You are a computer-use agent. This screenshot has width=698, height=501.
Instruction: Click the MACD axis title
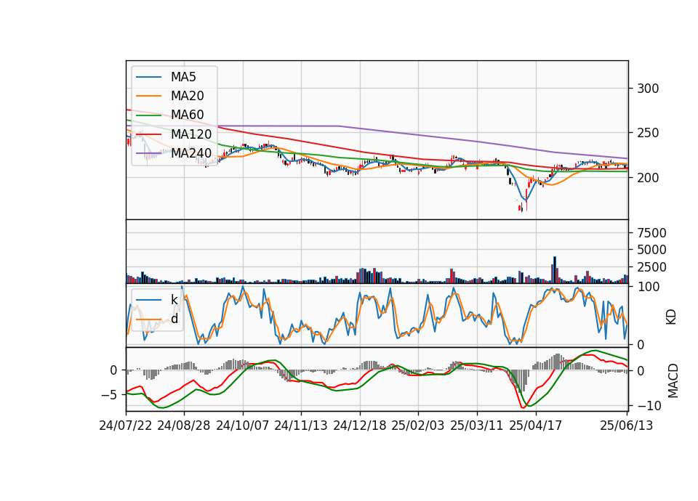673,381
